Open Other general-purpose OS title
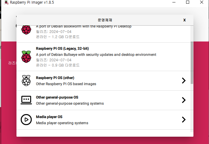 (x=57, y=97)
